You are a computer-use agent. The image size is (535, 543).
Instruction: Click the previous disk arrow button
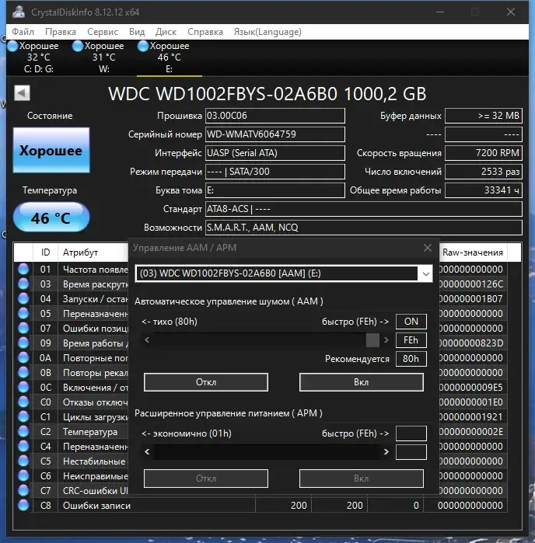click(22, 92)
